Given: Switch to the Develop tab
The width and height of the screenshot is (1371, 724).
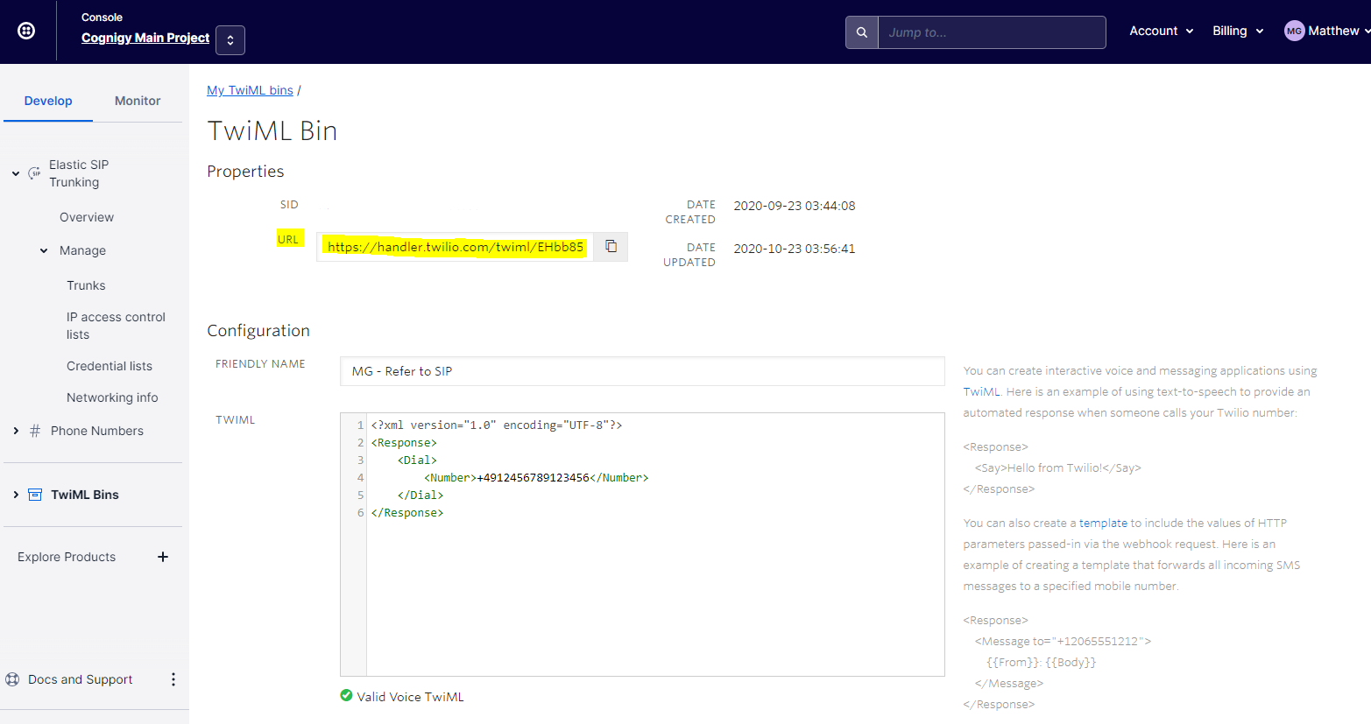Looking at the screenshot, I should [48, 101].
